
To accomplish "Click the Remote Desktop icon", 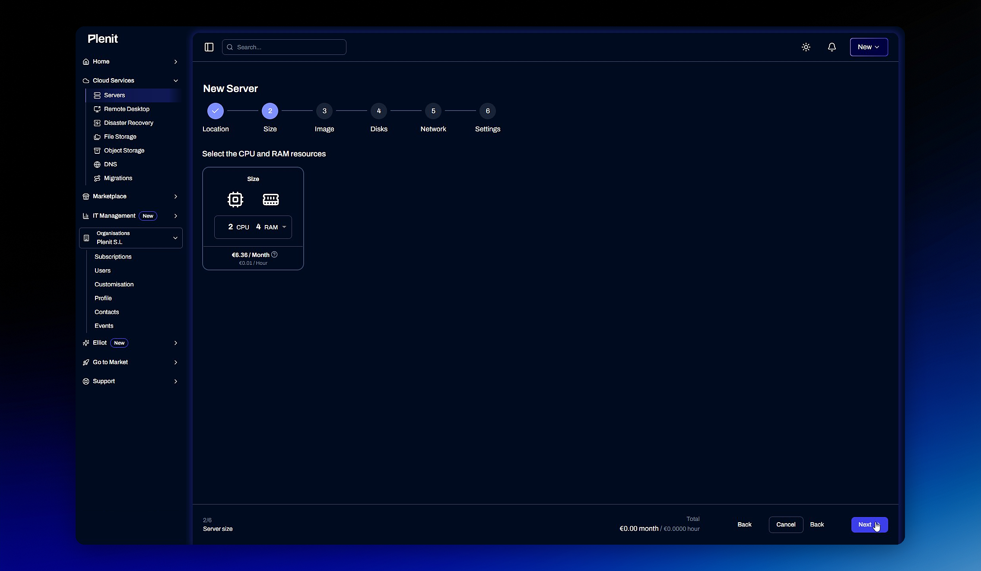I will coord(97,109).
